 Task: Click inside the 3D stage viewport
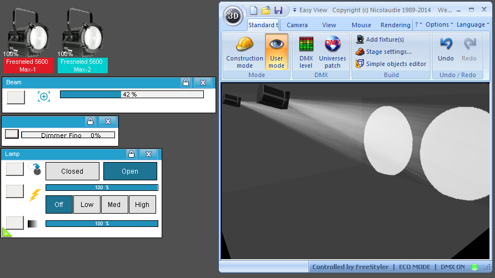[355, 171]
